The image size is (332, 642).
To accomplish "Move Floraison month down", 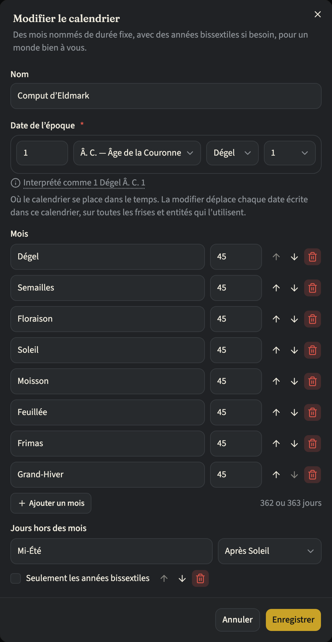I will 294,319.
